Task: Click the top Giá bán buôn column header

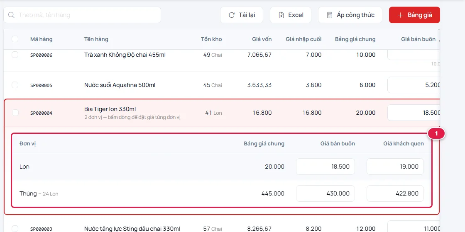Action: 418,39
